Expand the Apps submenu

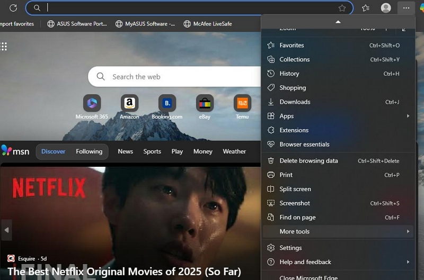pyautogui.click(x=338, y=116)
